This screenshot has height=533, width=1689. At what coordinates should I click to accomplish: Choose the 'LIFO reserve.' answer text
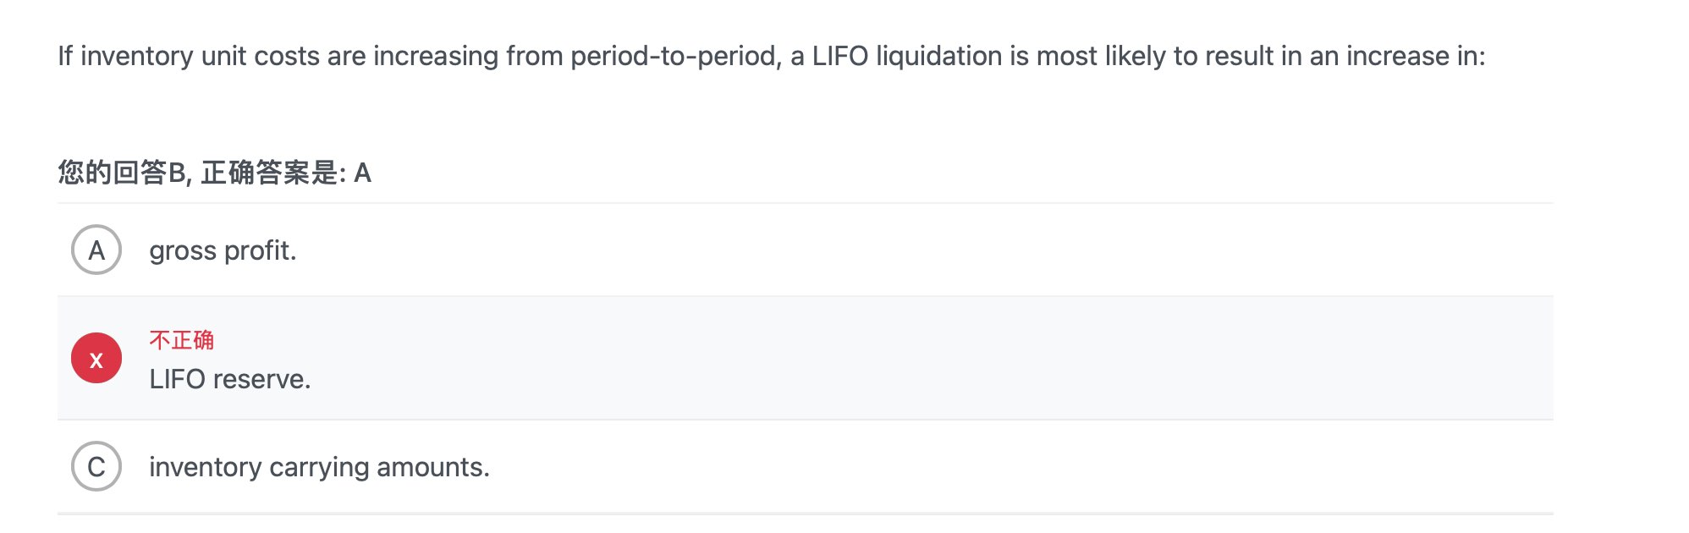[x=230, y=379]
